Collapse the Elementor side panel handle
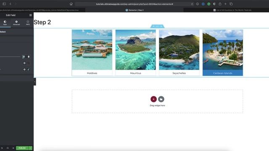The width and height of the screenshot is (269, 151). tap(34, 82)
